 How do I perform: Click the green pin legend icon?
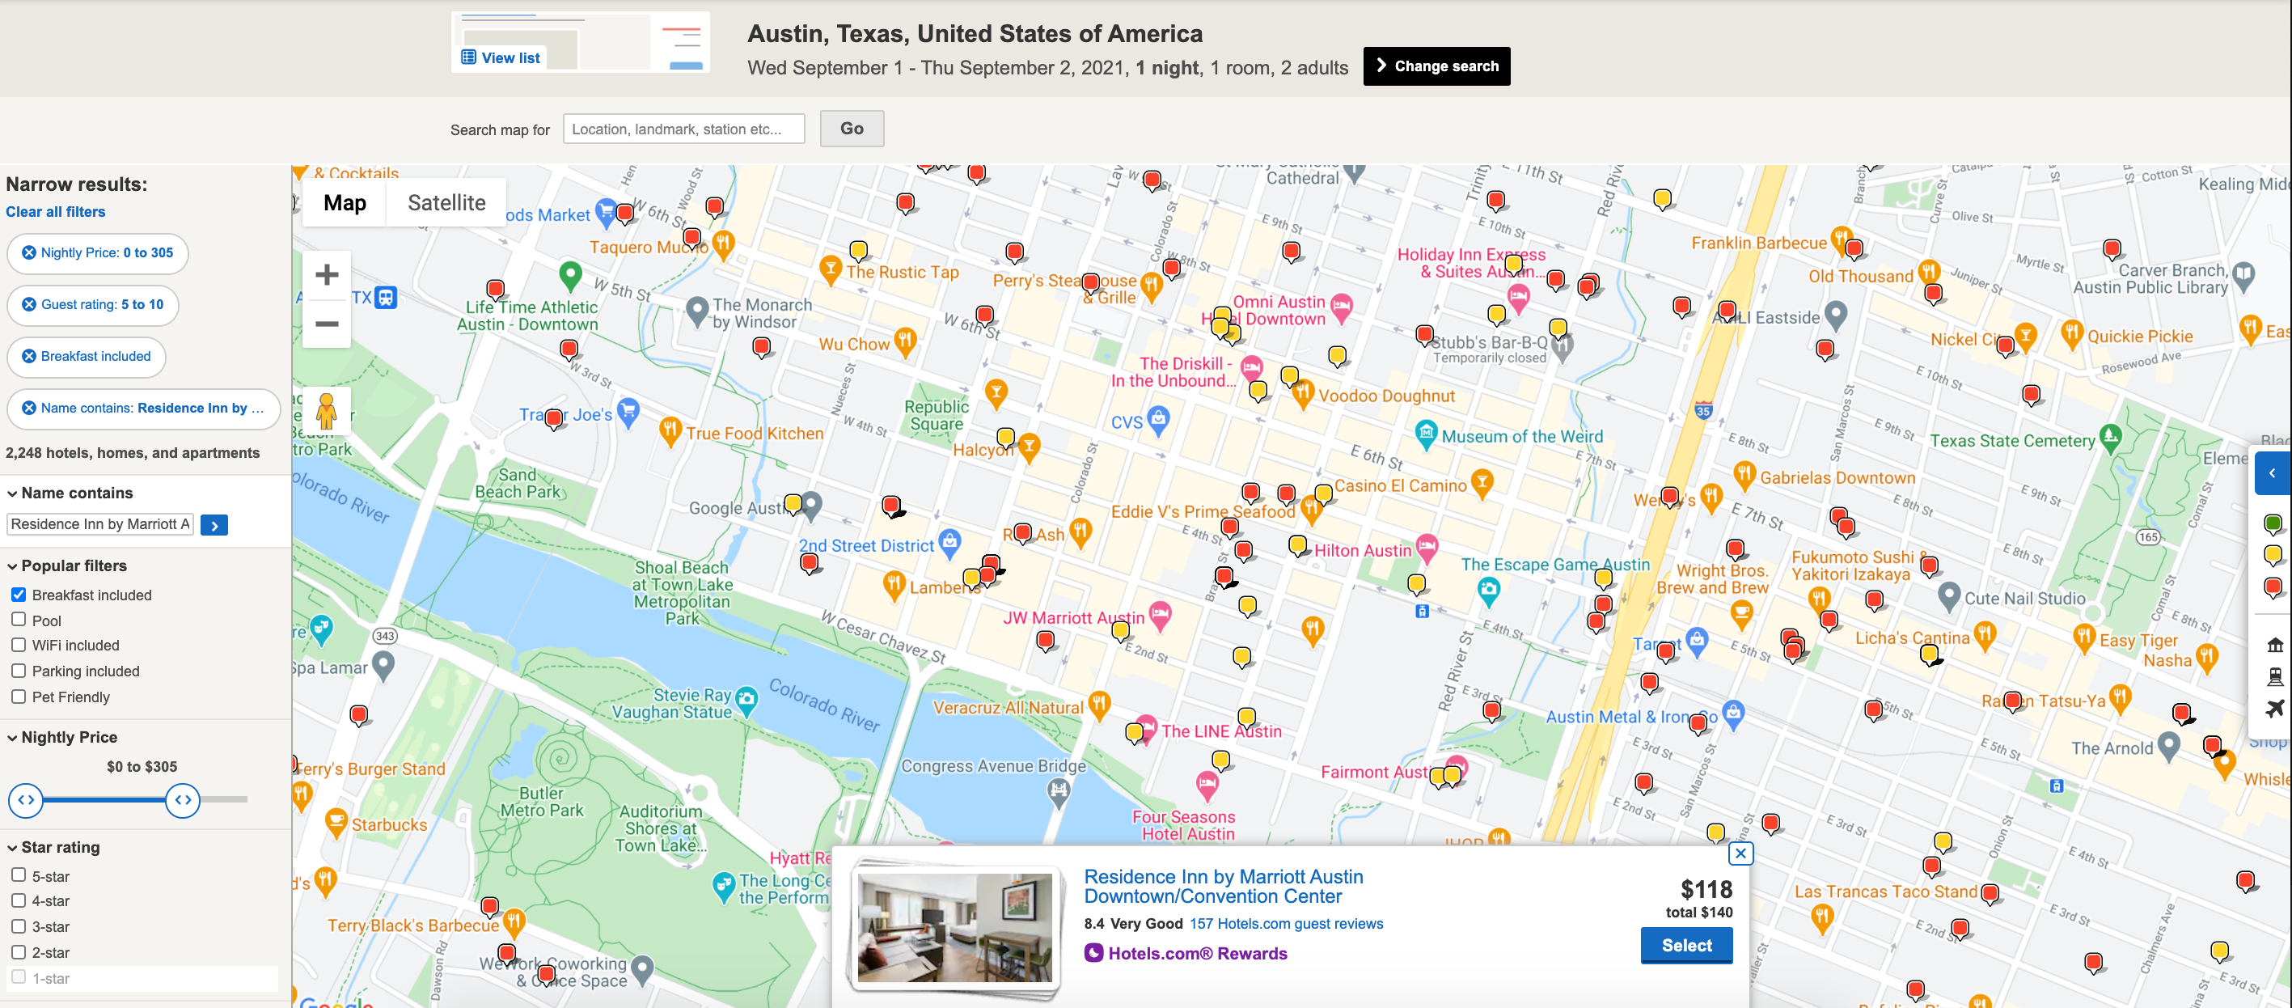(x=2273, y=524)
